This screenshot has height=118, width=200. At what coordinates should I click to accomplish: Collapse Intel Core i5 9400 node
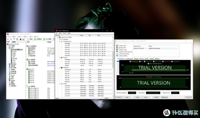(x=58, y=37)
